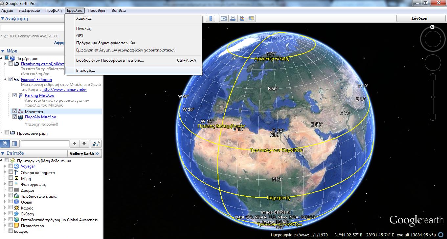447x239 pixels.
Task: Click the search text input field
Action: (33, 29)
